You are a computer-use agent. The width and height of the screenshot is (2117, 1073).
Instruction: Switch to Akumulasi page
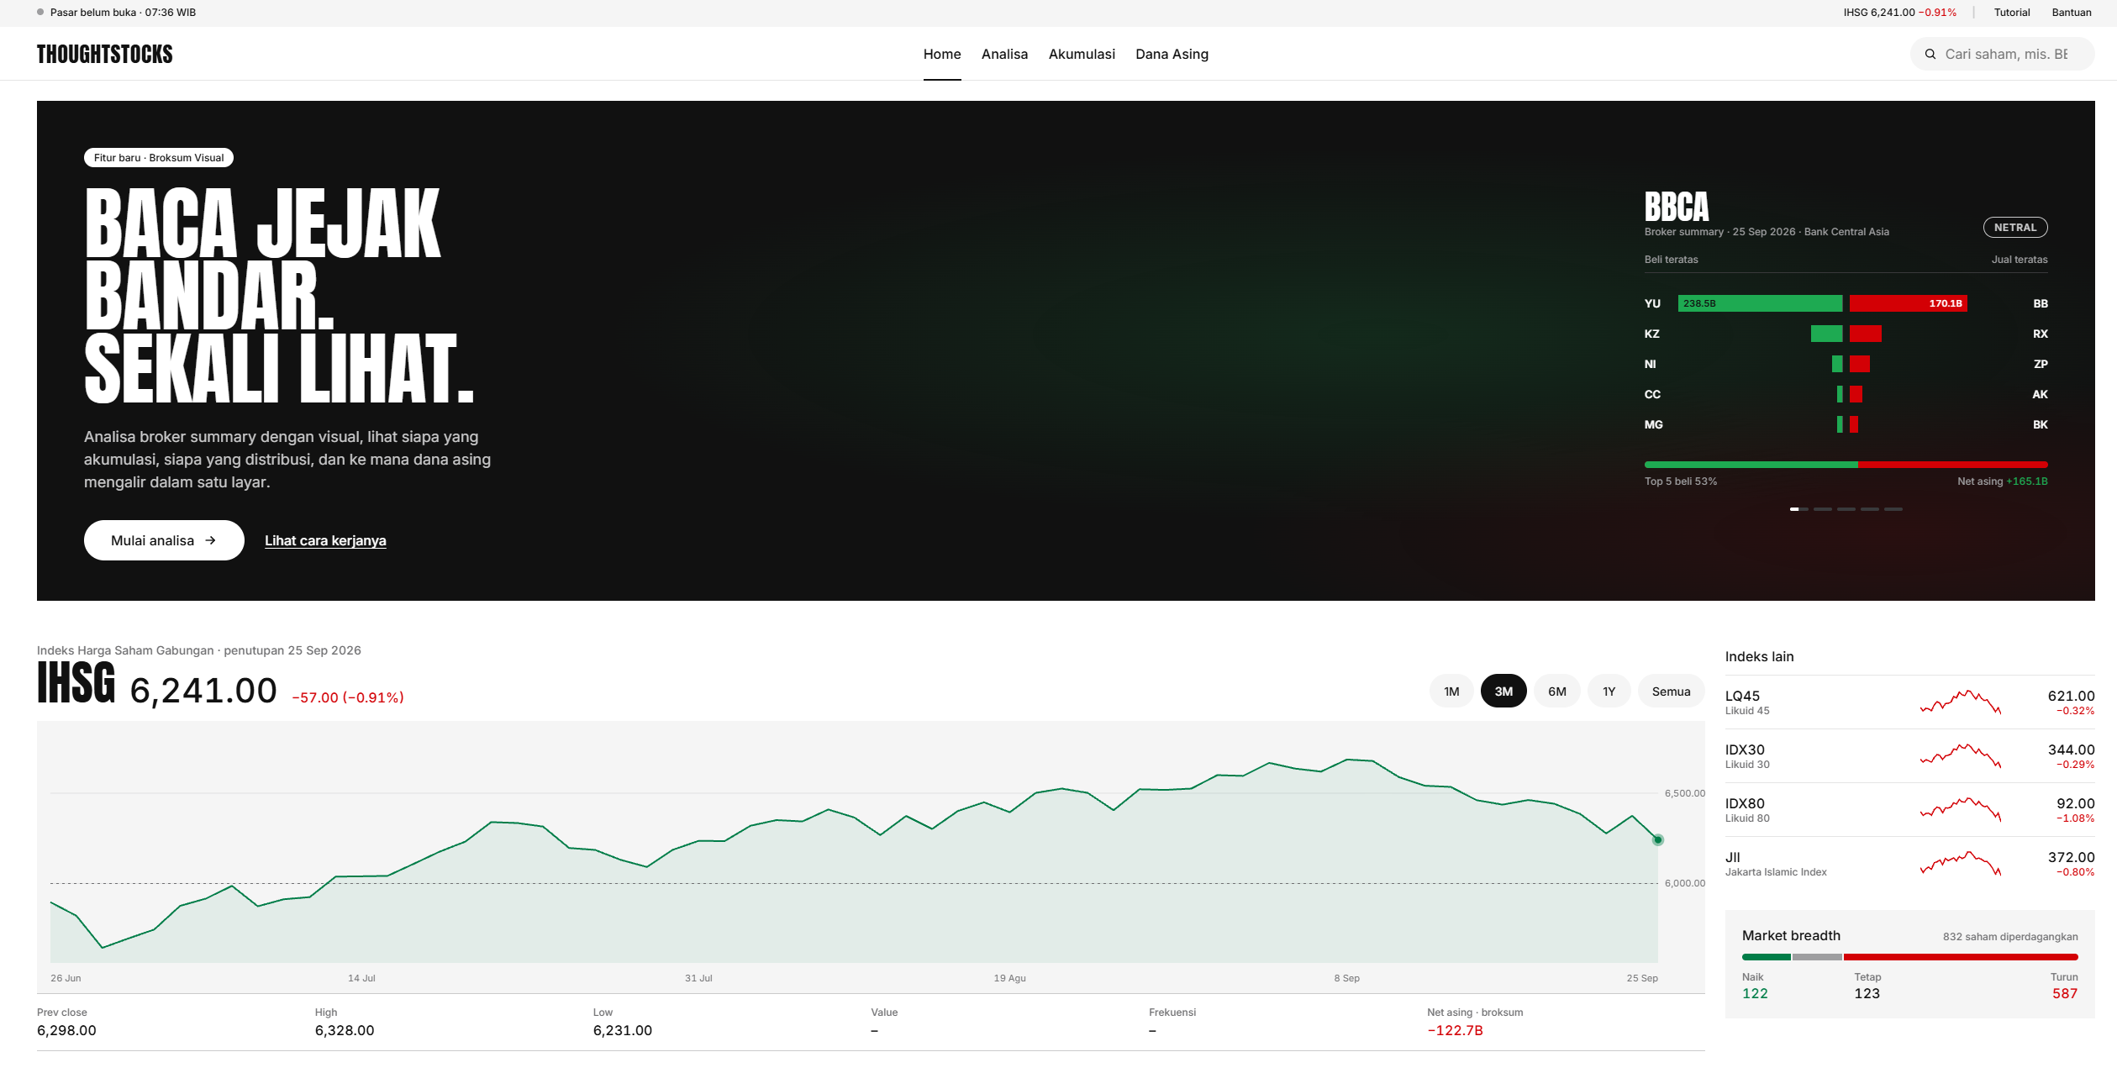coord(1082,55)
